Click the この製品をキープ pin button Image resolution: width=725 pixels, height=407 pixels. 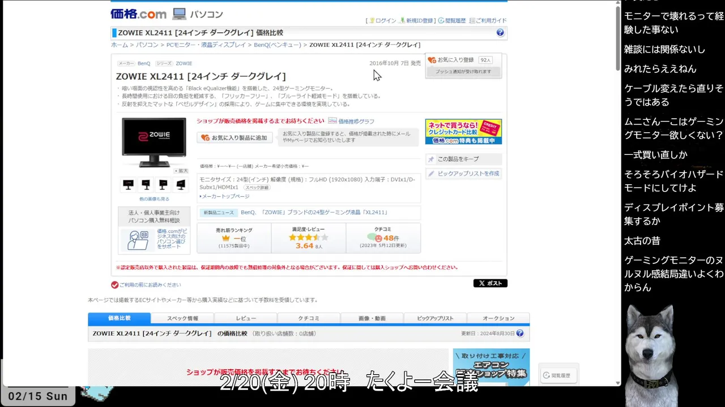463,159
